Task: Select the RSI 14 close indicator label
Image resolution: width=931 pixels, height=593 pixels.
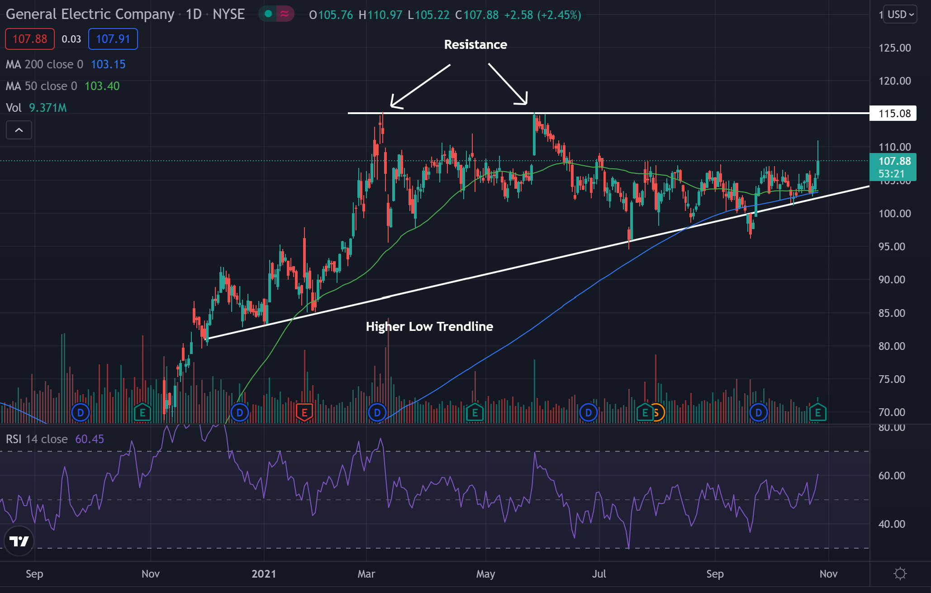Action: [x=37, y=439]
